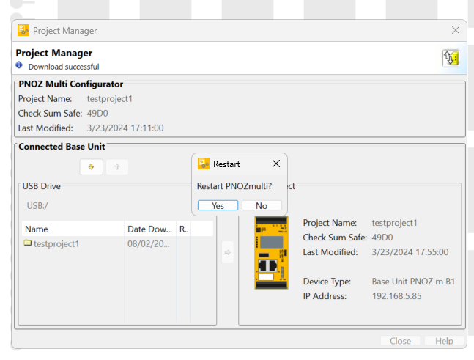The height and width of the screenshot is (360, 474).
Task: Click the yellow download arrow icon
Action: tap(92, 166)
